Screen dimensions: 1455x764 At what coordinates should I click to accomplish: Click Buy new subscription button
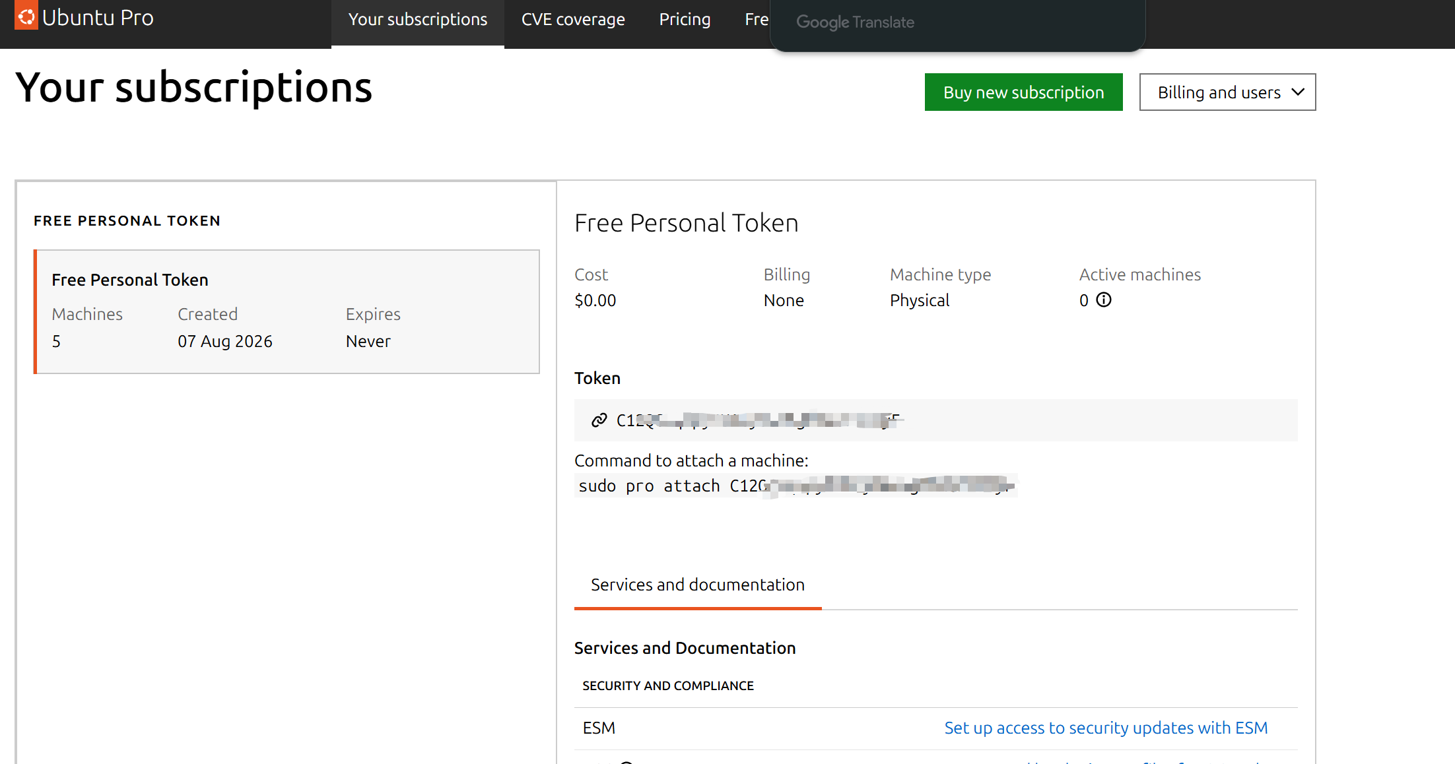(x=1023, y=92)
